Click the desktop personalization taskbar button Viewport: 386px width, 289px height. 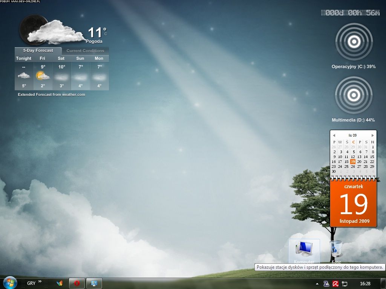(94, 283)
